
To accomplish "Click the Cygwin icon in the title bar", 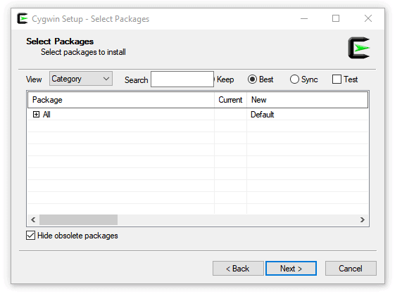I will tap(23, 18).
